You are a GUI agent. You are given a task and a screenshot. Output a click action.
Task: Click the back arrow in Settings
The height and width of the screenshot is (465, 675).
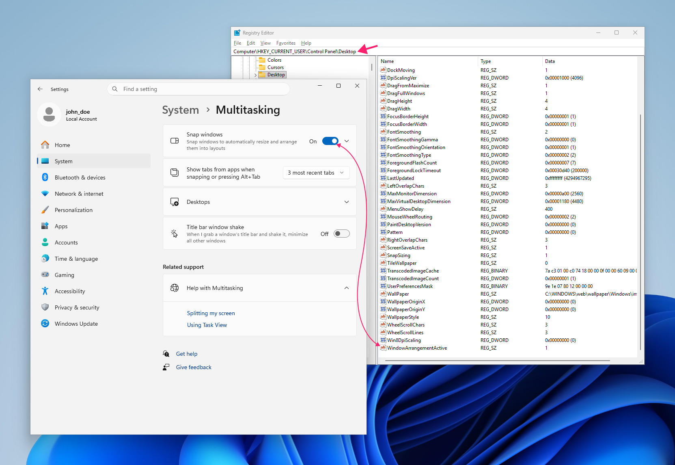click(40, 89)
